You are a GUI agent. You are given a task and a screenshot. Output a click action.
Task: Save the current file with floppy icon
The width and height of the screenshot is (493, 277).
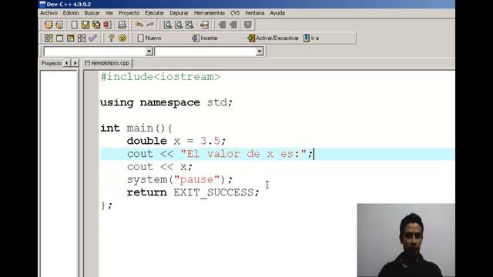pos(86,25)
